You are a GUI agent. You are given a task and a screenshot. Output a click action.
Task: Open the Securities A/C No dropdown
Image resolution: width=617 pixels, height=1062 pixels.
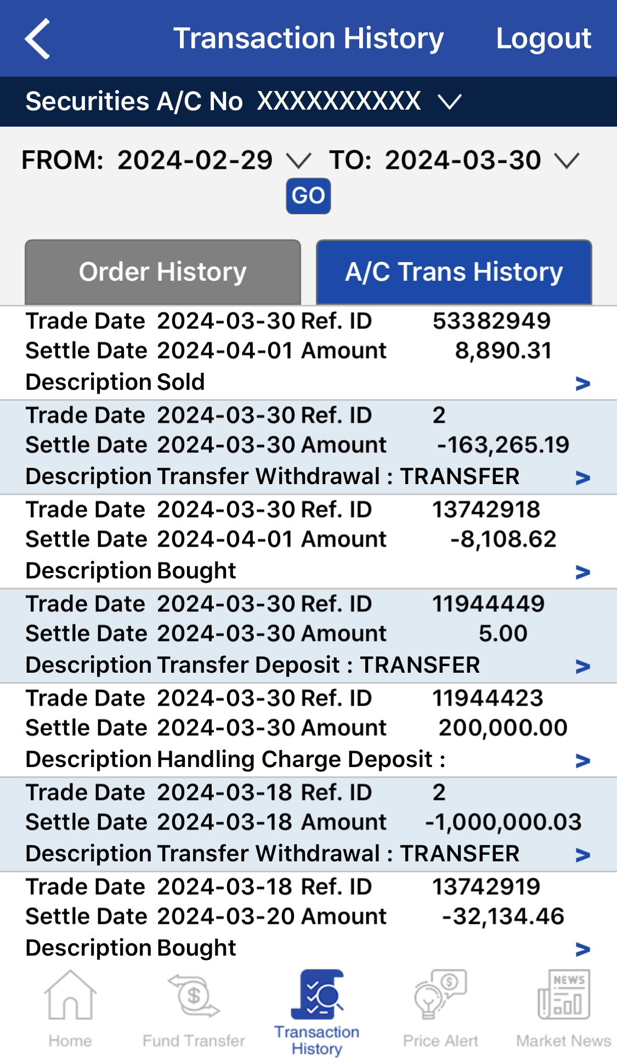coord(450,102)
